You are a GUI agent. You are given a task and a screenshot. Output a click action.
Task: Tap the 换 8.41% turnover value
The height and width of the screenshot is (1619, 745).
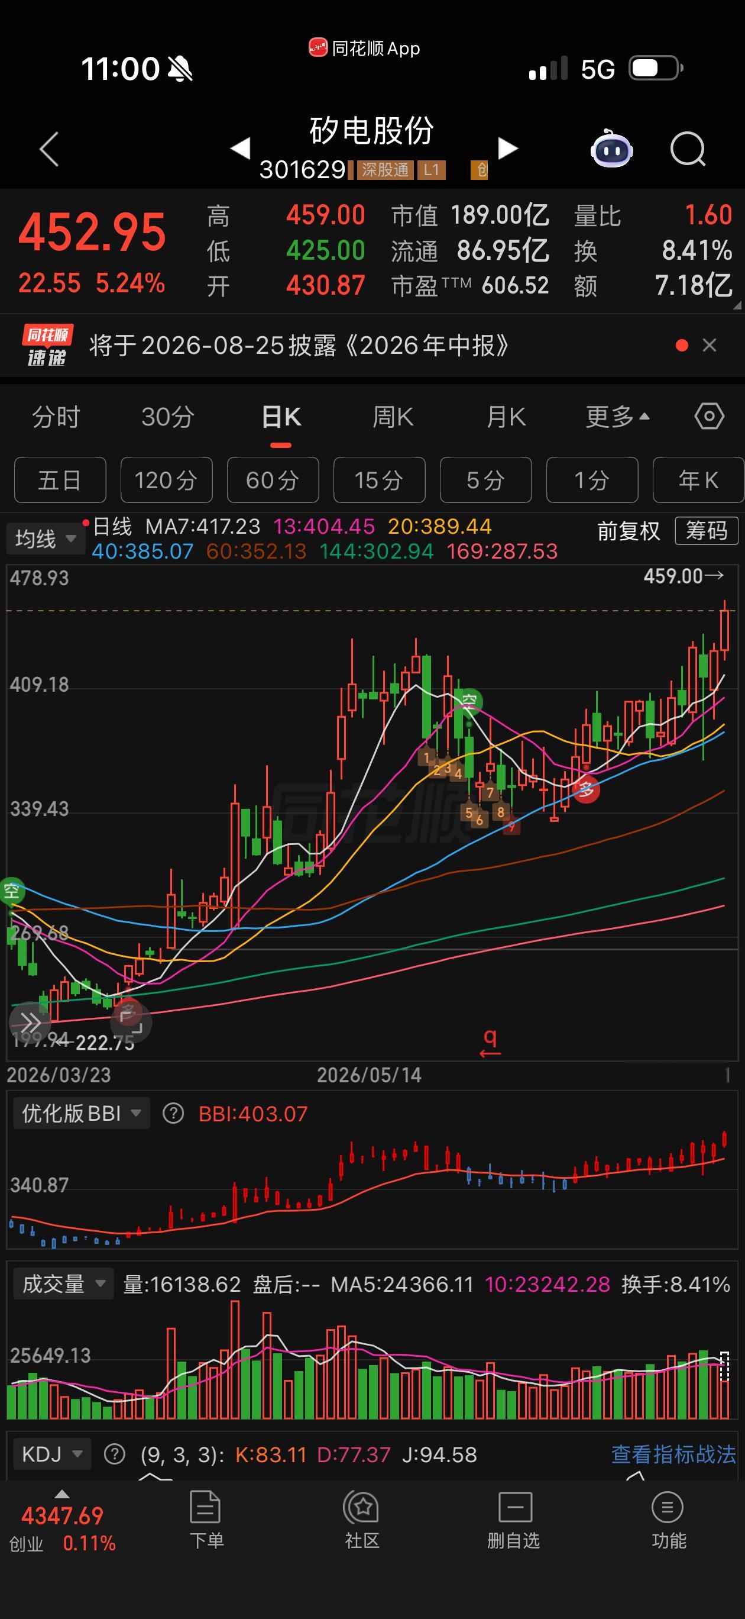tap(697, 250)
